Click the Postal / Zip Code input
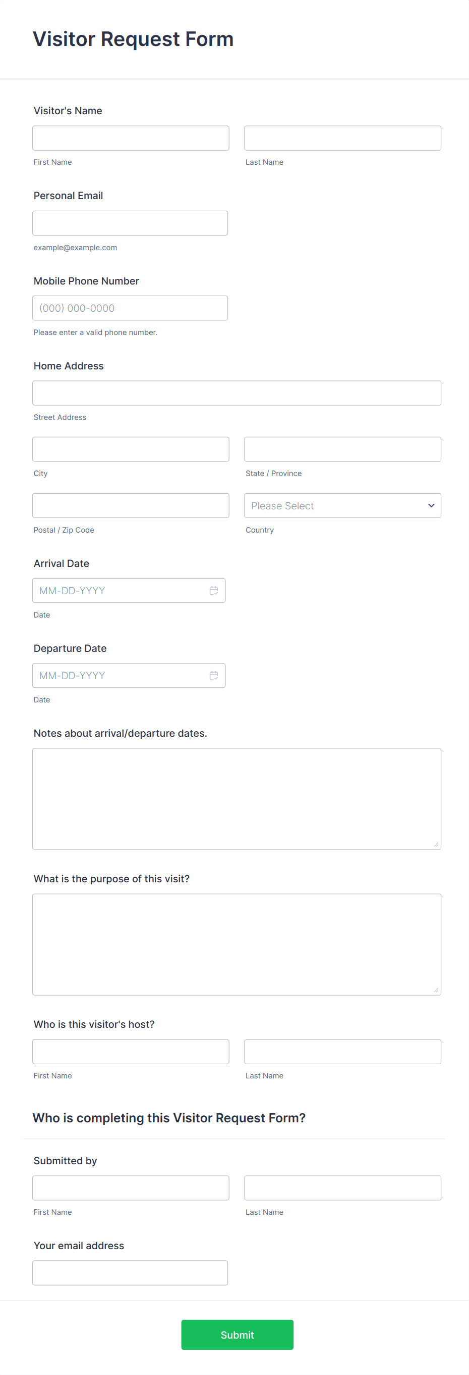The height and width of the screenshot is (1375, 469). (131, 505)
